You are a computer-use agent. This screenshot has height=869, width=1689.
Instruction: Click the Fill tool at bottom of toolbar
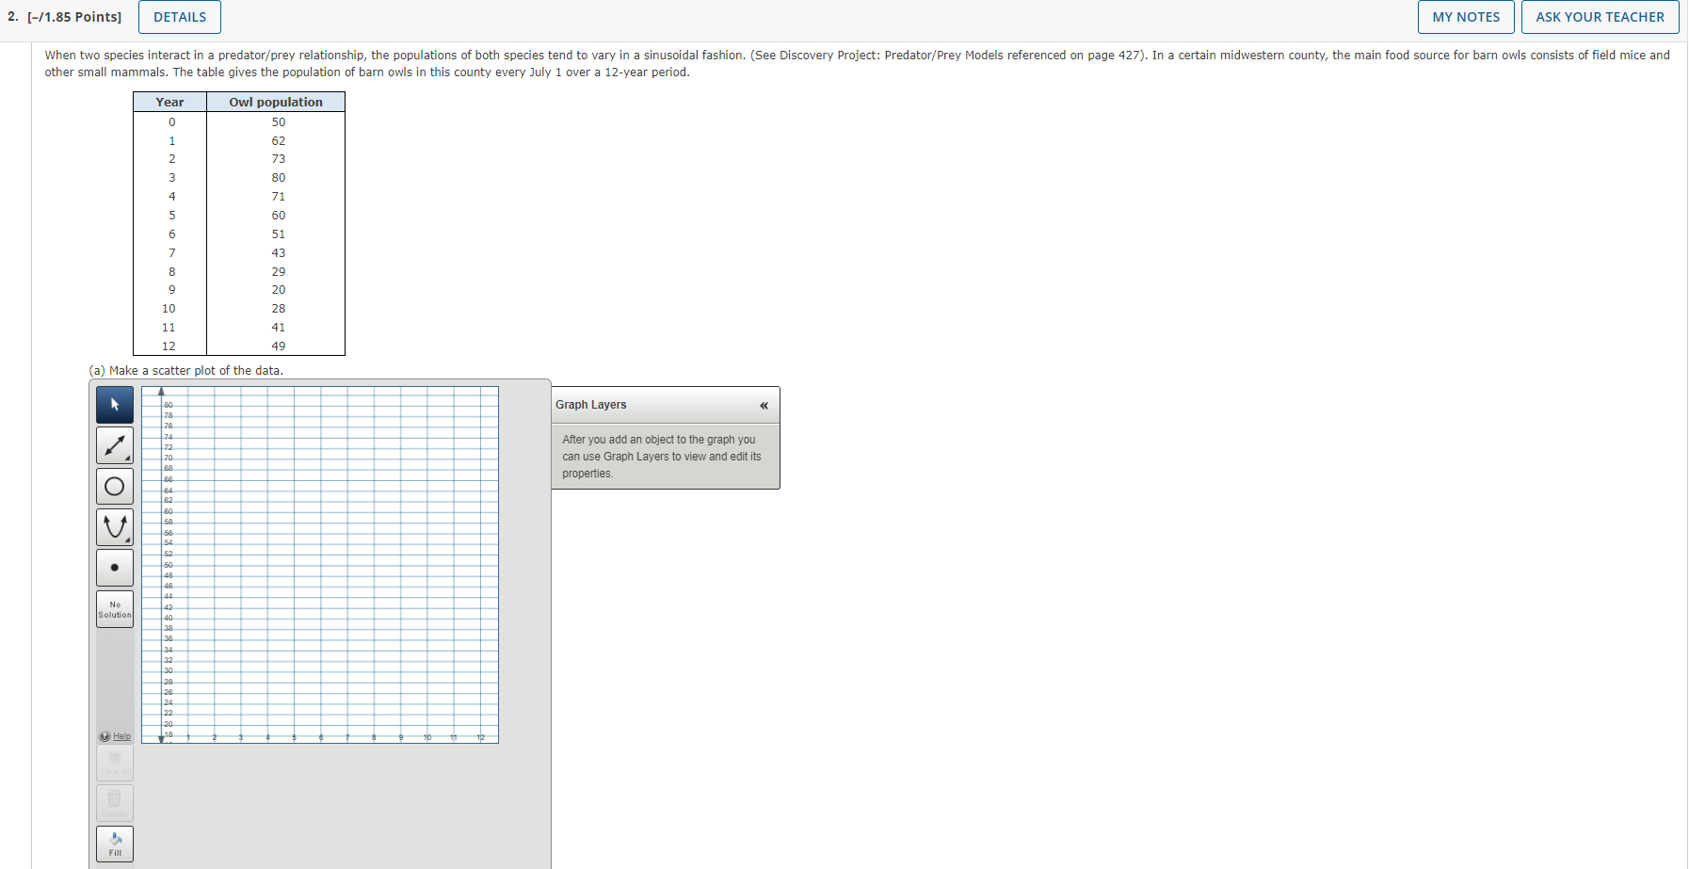[114, 843]
